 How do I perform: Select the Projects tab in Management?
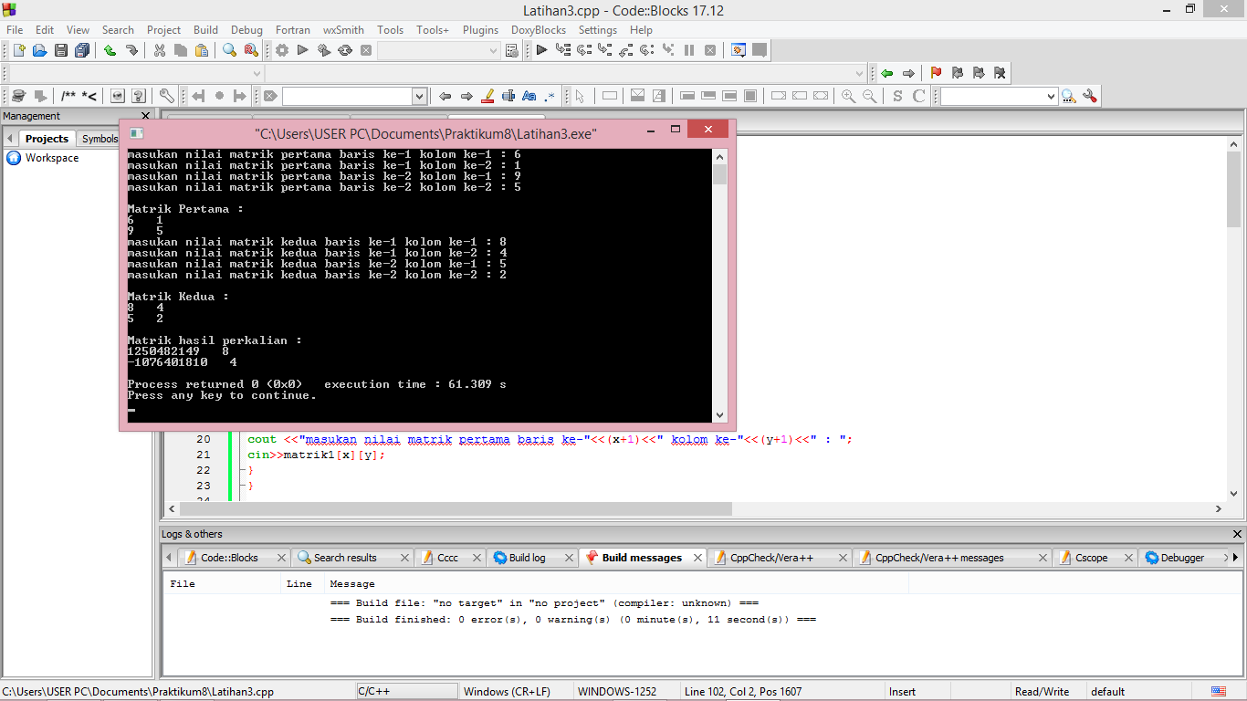(x=47, y=139)
